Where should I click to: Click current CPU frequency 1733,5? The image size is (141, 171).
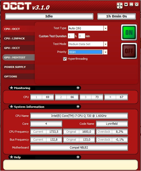point(54,132)
